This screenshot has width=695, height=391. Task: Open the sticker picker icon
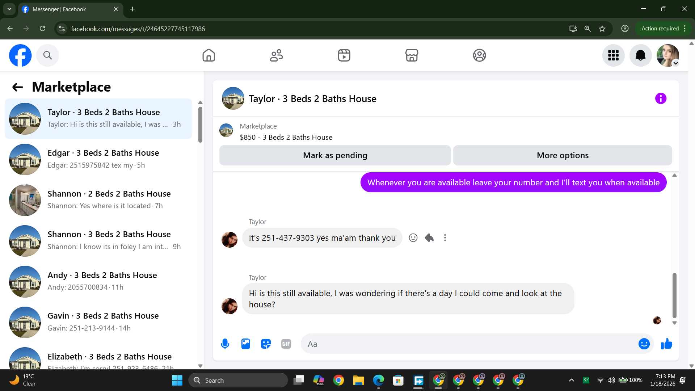pos(266,344)
